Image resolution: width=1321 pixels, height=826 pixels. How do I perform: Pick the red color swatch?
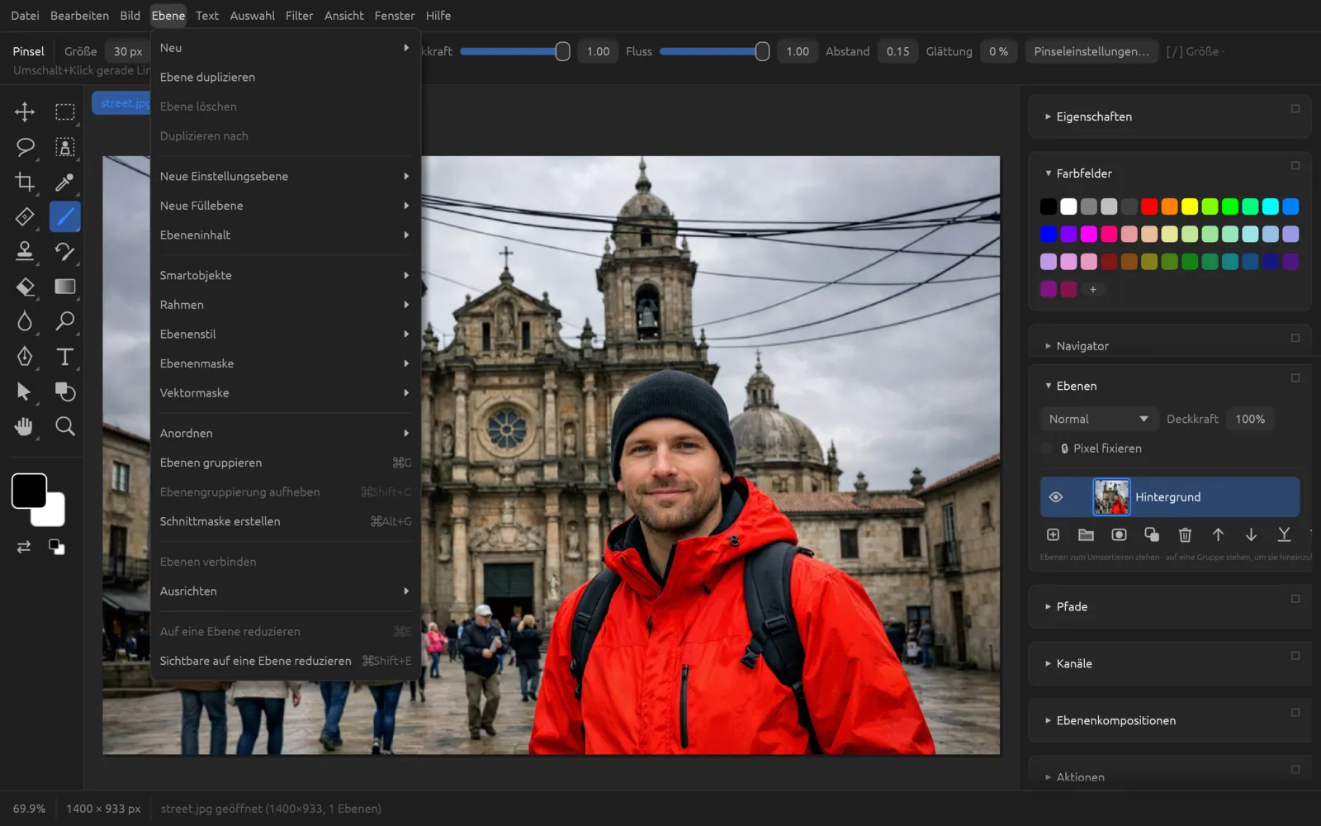pyautogui.click(x=1149, y=206)
